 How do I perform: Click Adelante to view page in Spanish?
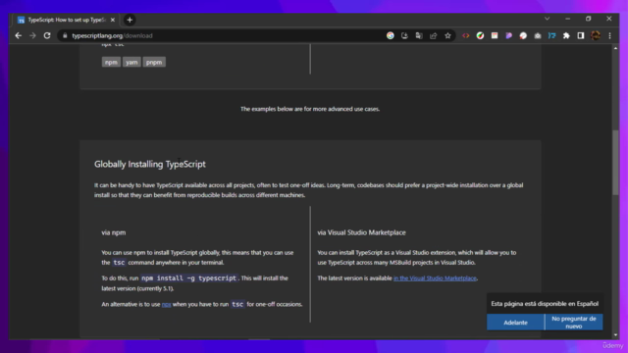pos(515,323)
